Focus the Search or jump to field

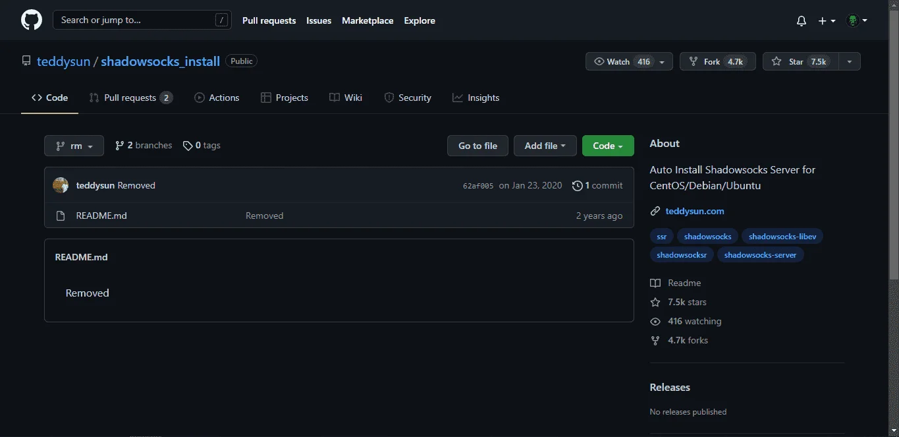[x=142, y=20]
